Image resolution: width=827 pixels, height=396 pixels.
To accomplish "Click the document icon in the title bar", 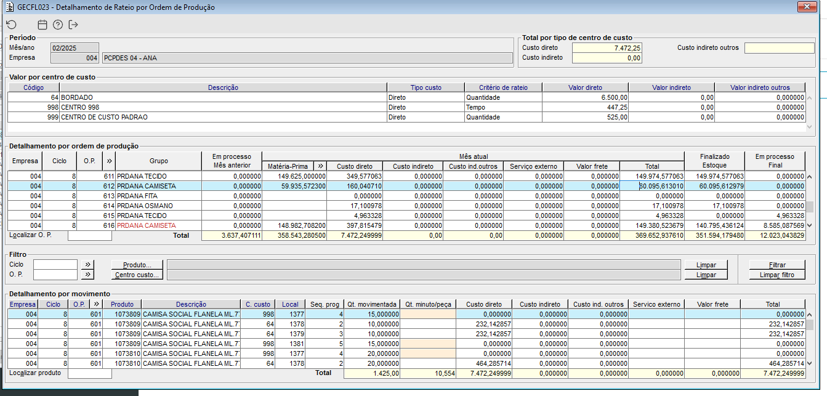I will click(x=9, y=7).
